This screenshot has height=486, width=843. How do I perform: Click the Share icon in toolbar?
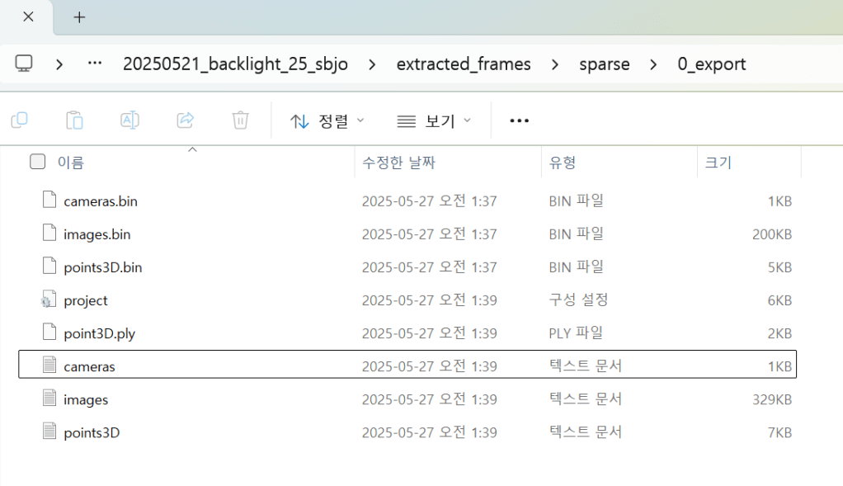coord(185,120)
